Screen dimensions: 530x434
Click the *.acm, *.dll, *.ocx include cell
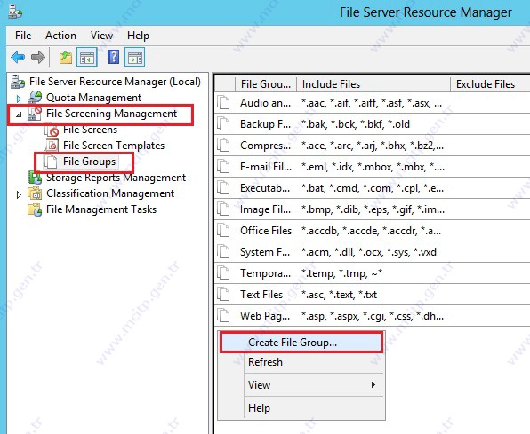[369, 252]
